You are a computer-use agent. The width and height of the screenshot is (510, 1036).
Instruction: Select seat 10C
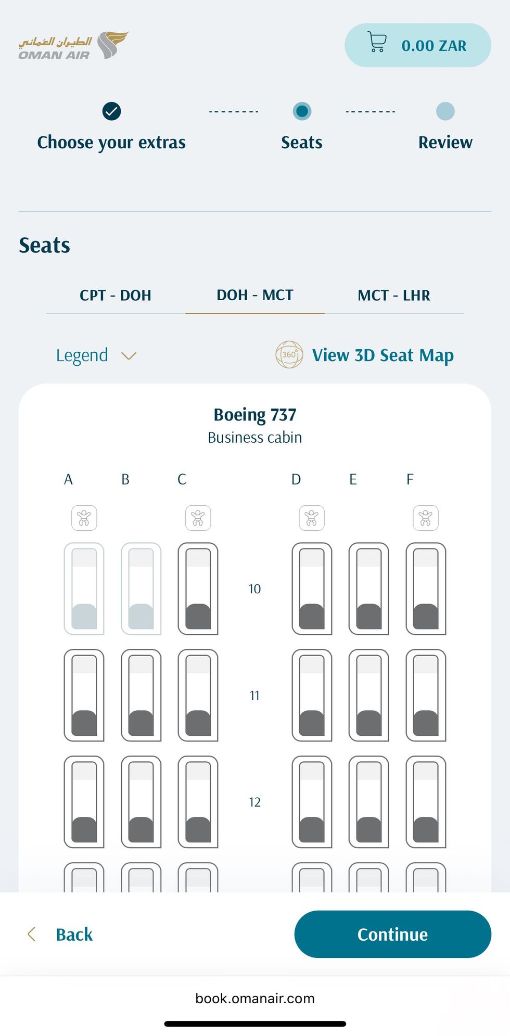198,589
